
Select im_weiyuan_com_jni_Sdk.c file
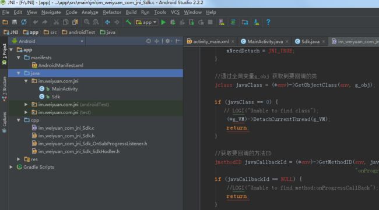[x=63, y=128]
